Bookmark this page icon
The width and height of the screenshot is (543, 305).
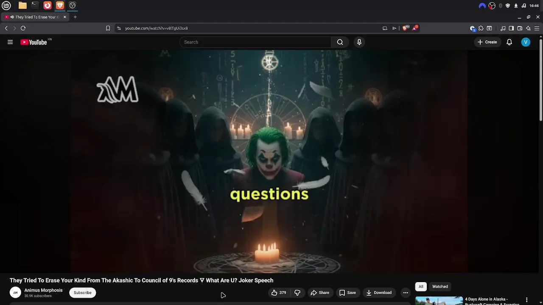point(108,28)
